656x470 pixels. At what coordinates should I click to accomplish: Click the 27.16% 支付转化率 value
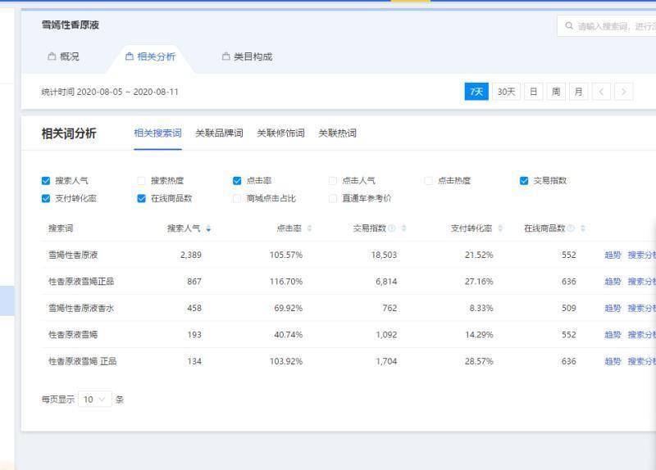479,282
